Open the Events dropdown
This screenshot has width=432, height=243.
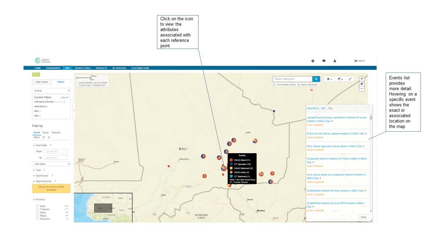51,91
